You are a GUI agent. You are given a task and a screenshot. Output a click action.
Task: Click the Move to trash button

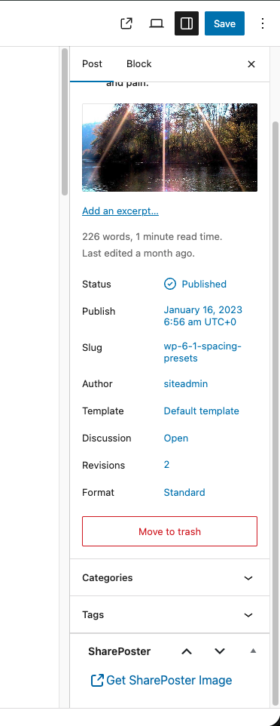point(169,531)
